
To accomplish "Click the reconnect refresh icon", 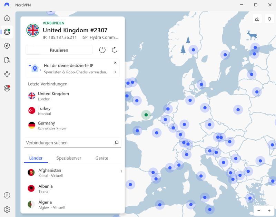I will click(x=115, y=50).
